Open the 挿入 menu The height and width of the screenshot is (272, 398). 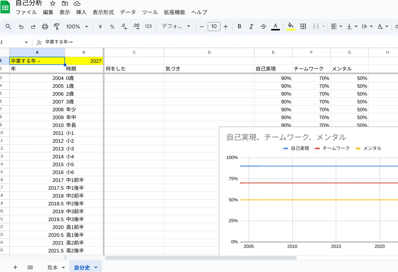(x=81, y=12)
